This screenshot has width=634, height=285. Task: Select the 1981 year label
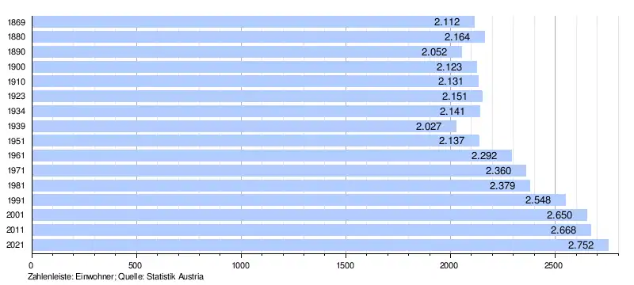click(x=17, y=186)
